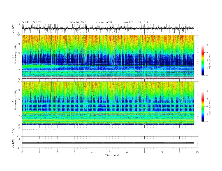This screenshot has width=222, height=171.
Task: Click the "2" label on the time axis
Action: point(57,152)
